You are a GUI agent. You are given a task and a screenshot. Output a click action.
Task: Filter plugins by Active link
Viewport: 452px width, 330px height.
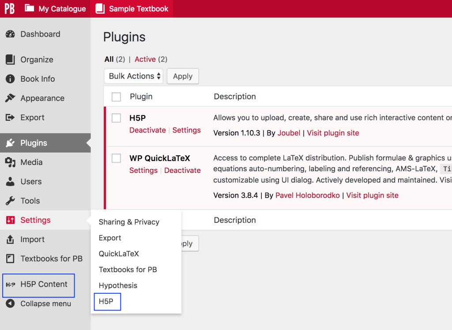click(x=145, y=59)
